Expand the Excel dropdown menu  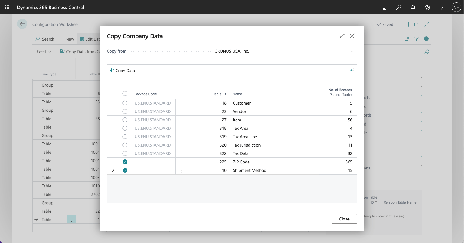44,52
